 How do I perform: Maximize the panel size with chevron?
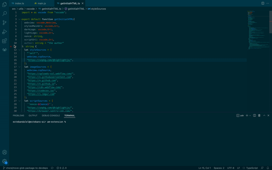[264, 116]
